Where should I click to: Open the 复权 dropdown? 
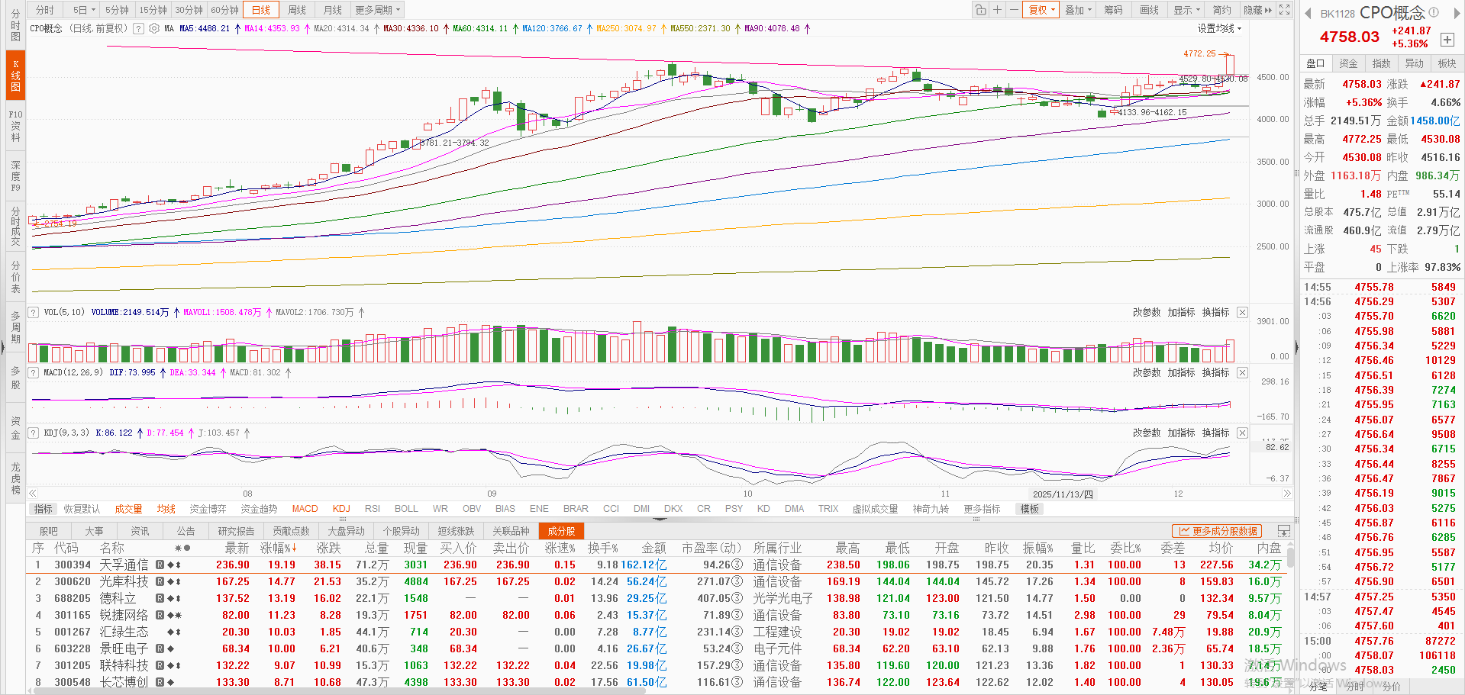[1041, 10]
